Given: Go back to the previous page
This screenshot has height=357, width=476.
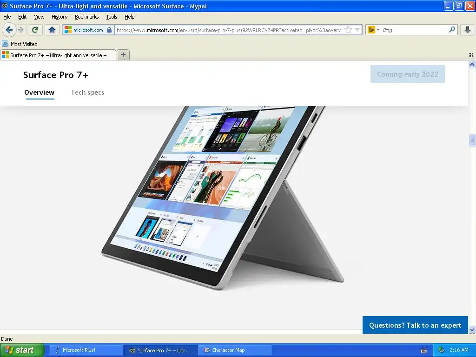Looking at the screenshot, I should (x=9, y=30).
